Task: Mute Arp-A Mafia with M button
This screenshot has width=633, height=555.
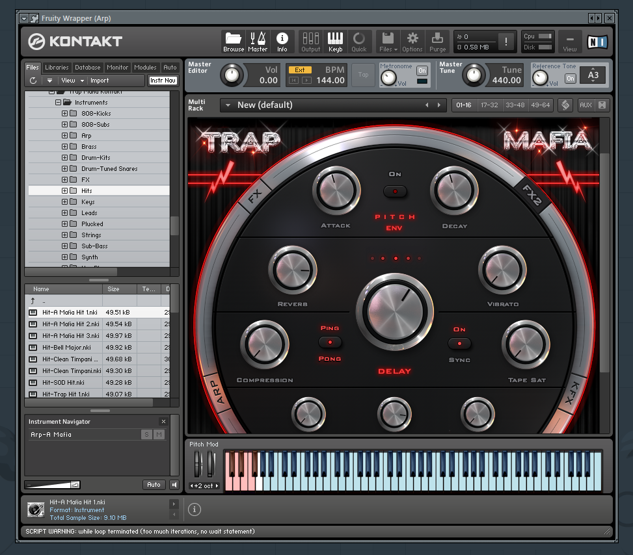Action: pos(159,434)
